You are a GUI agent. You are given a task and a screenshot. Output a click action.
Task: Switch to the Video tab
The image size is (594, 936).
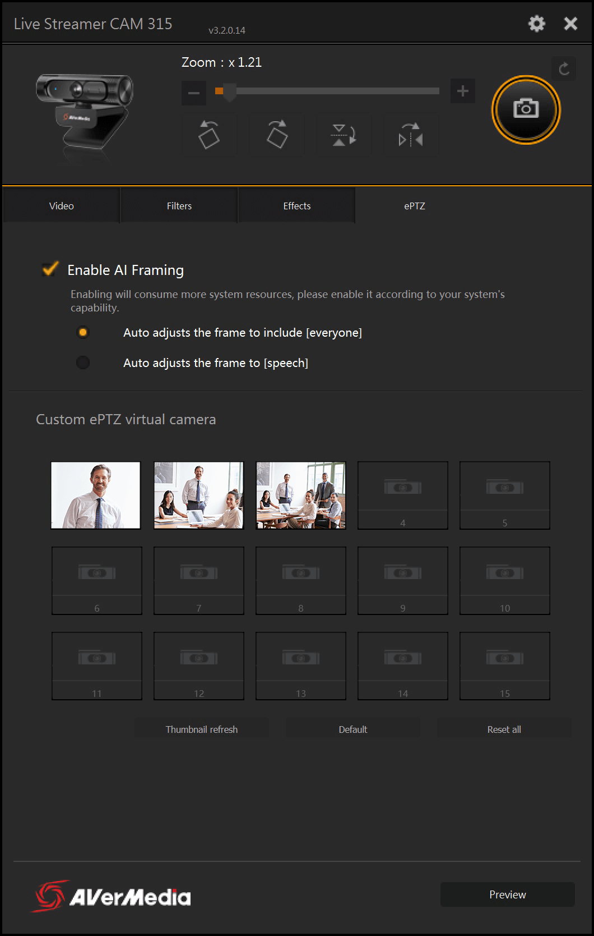click(62, 206)
